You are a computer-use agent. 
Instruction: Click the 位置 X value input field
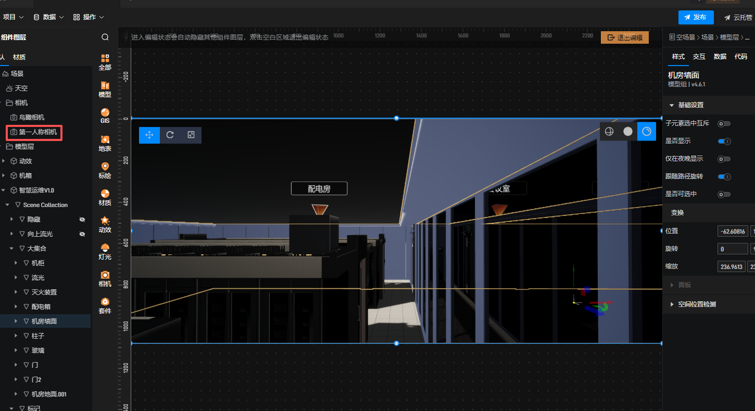[x=732, y=232]
